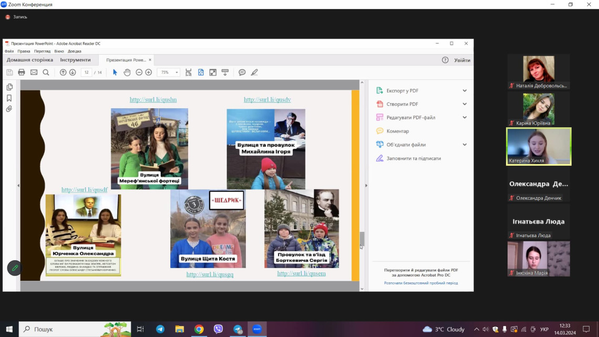Image resolution: width=599 pixels, height=337 pixels.
Task: Click the Увійти sign-in button
Action: (462, 60)
